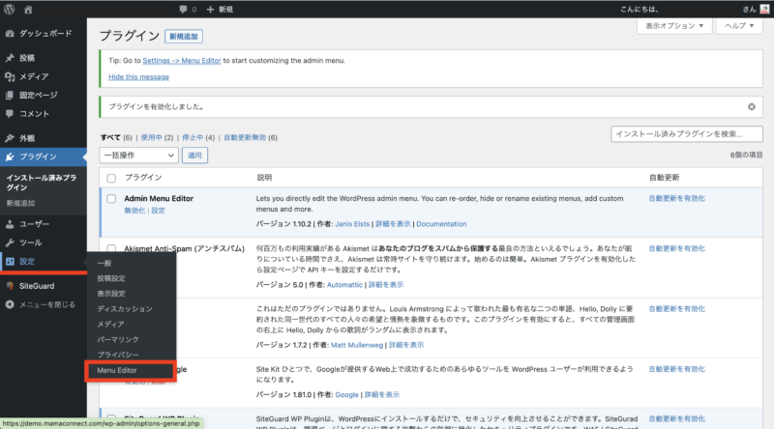Screen dimensions: 774x429
Task: Filter plugins by 使用中
Action: tap(152, 137)
